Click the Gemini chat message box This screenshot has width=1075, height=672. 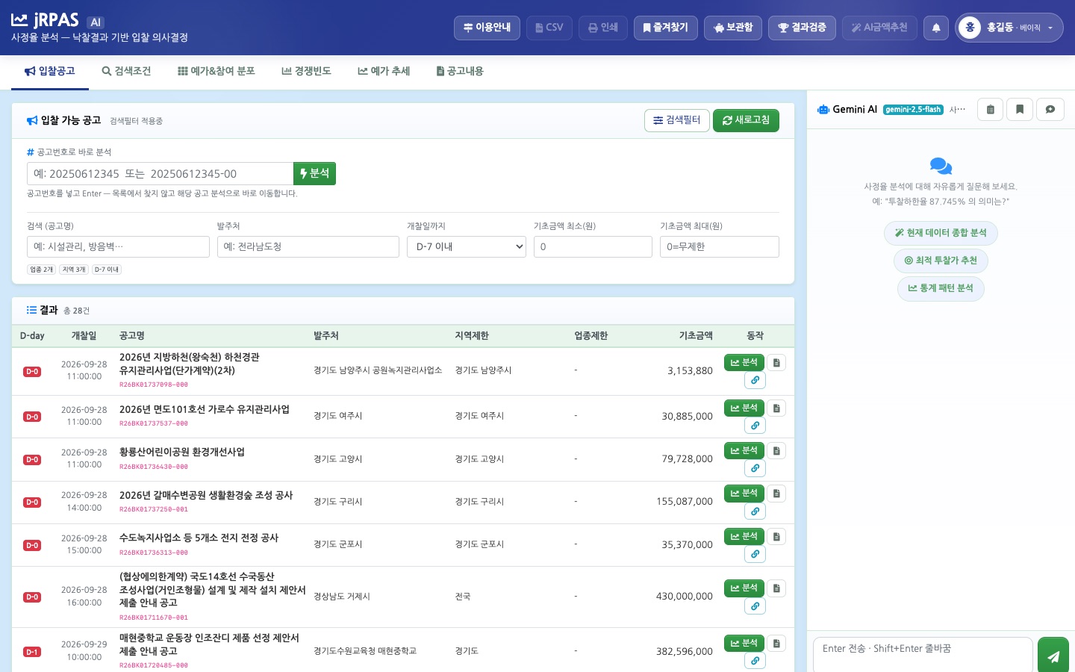923,655
